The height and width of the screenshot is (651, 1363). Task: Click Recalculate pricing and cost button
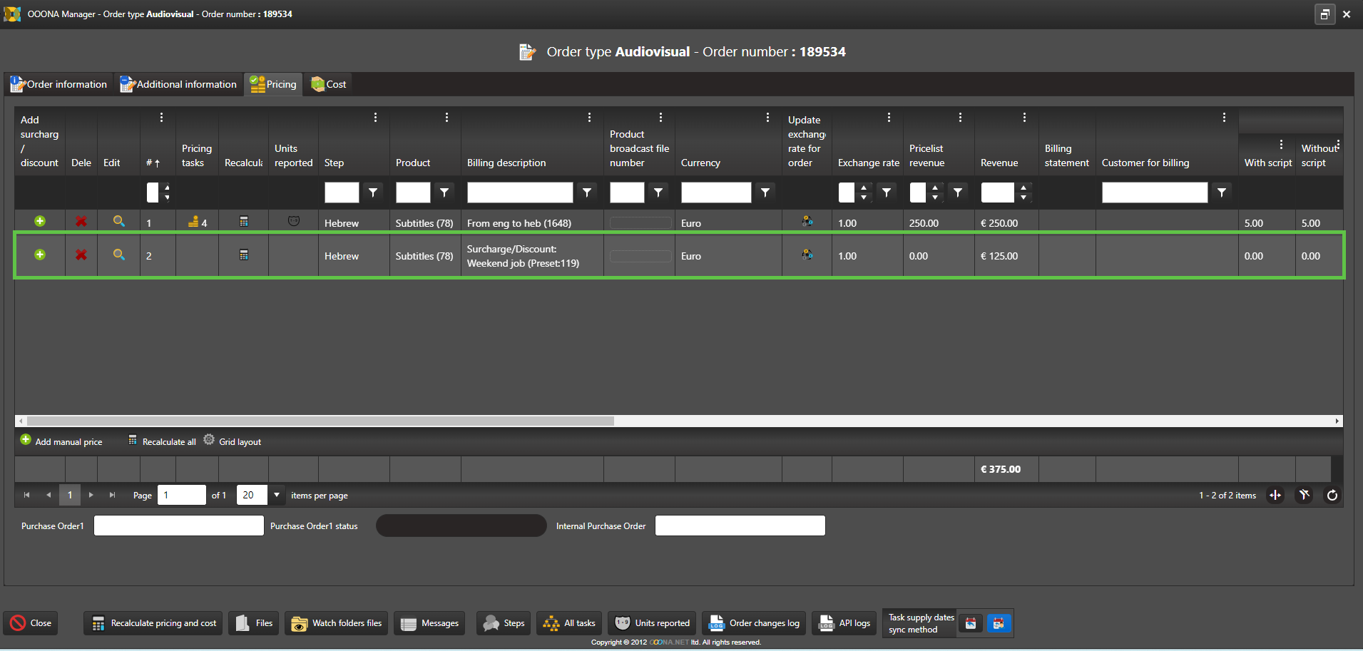[x=153, y=623]
